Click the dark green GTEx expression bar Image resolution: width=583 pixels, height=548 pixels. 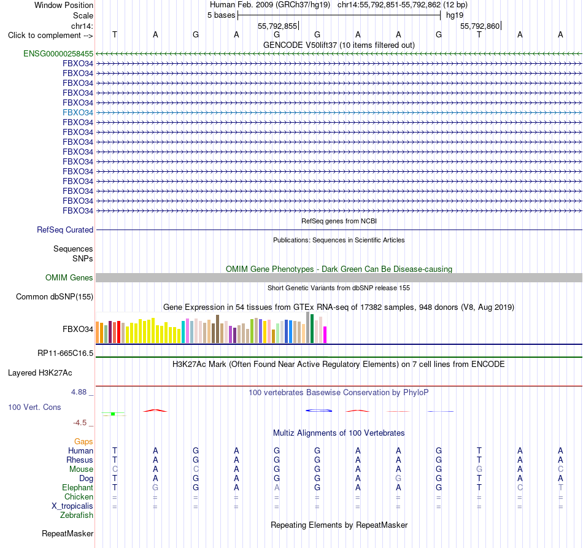tap(312, 329)
